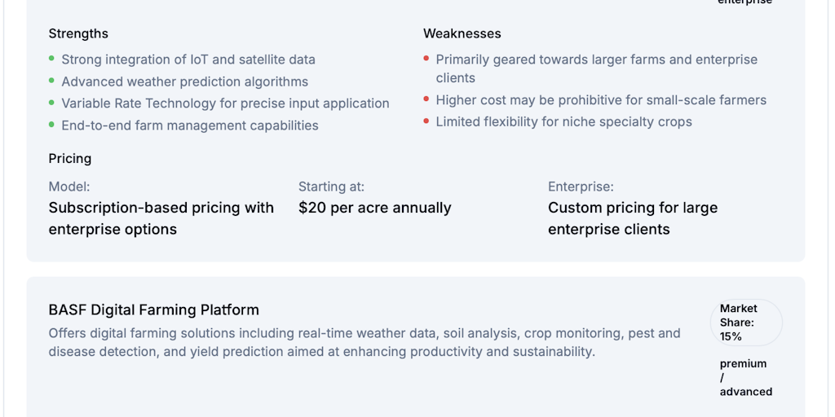Screen dimensions: 835x417
Task: Click the green bullet beside IoT integration
Action: pyautogui.click(x=51, y=59)
